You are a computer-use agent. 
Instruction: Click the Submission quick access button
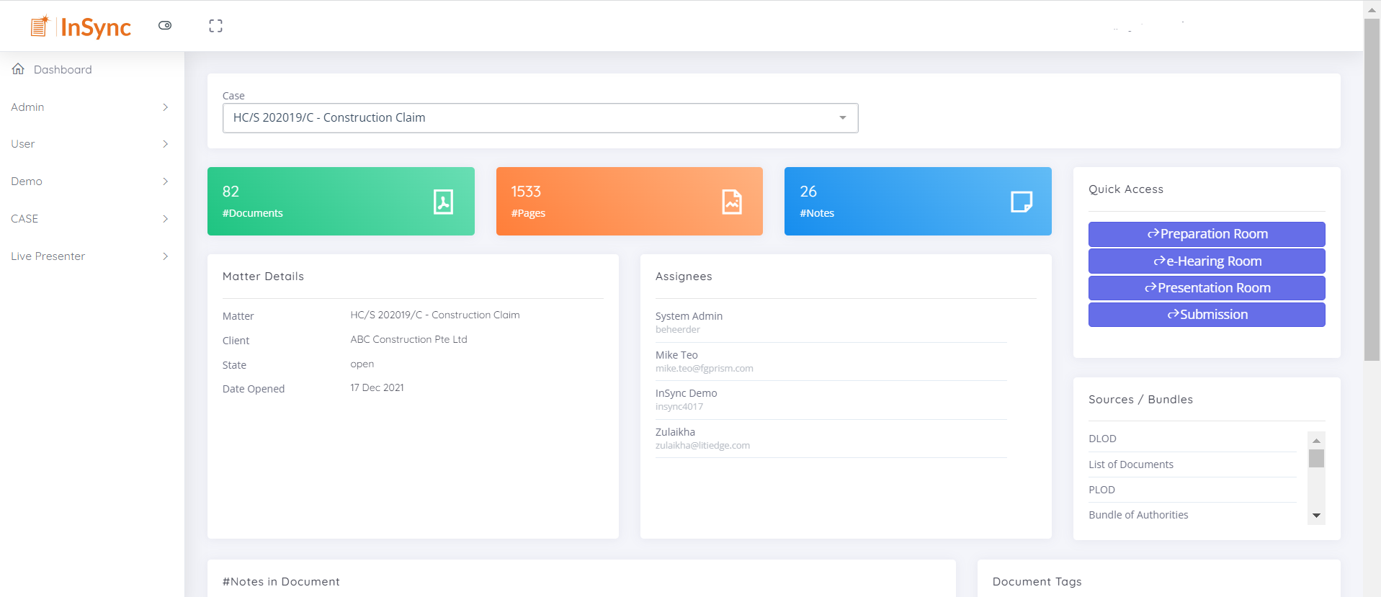point(1206,315)
